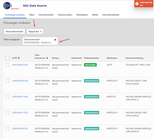Open the Ontvangen artikelen tab
154x139 pixels.
click(x=15, y=15)
